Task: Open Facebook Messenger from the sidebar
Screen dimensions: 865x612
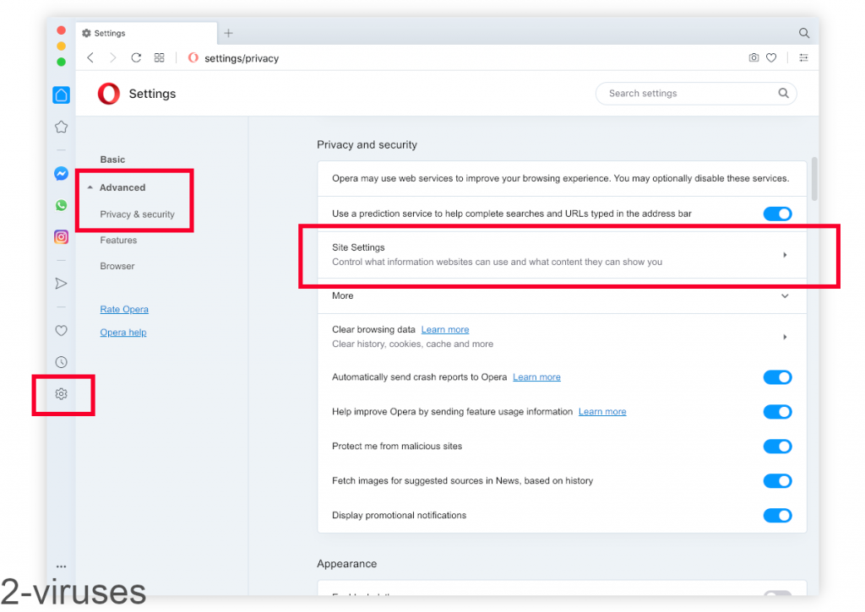Action: pyautogui.click(x=61, y=173)
